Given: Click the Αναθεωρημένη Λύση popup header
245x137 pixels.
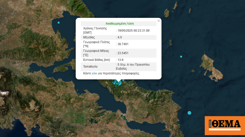Looking at the screenshot, I should tap(120, 24).
